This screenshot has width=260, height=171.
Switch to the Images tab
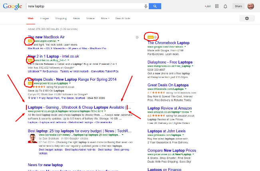[44, 18]
